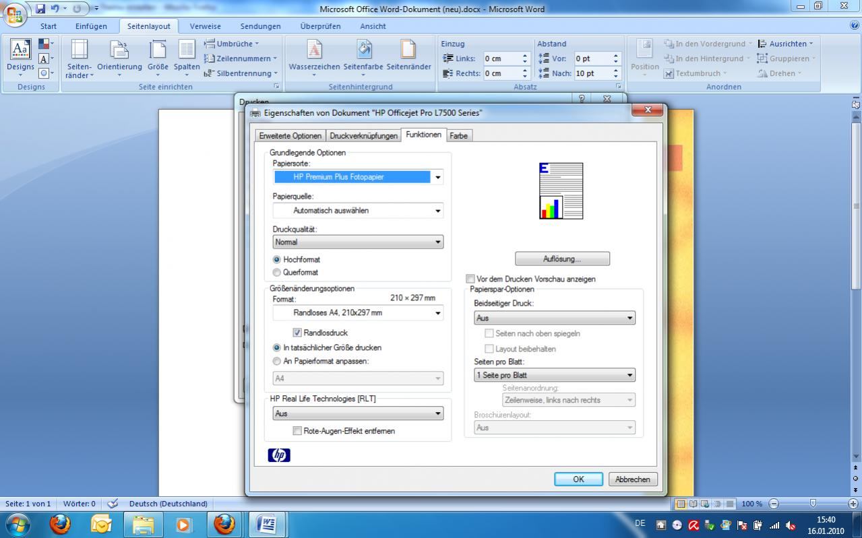The width and height of the screenshot is (862, 538).
Task: Open Papierquelle dropdown
Action: 358,211
